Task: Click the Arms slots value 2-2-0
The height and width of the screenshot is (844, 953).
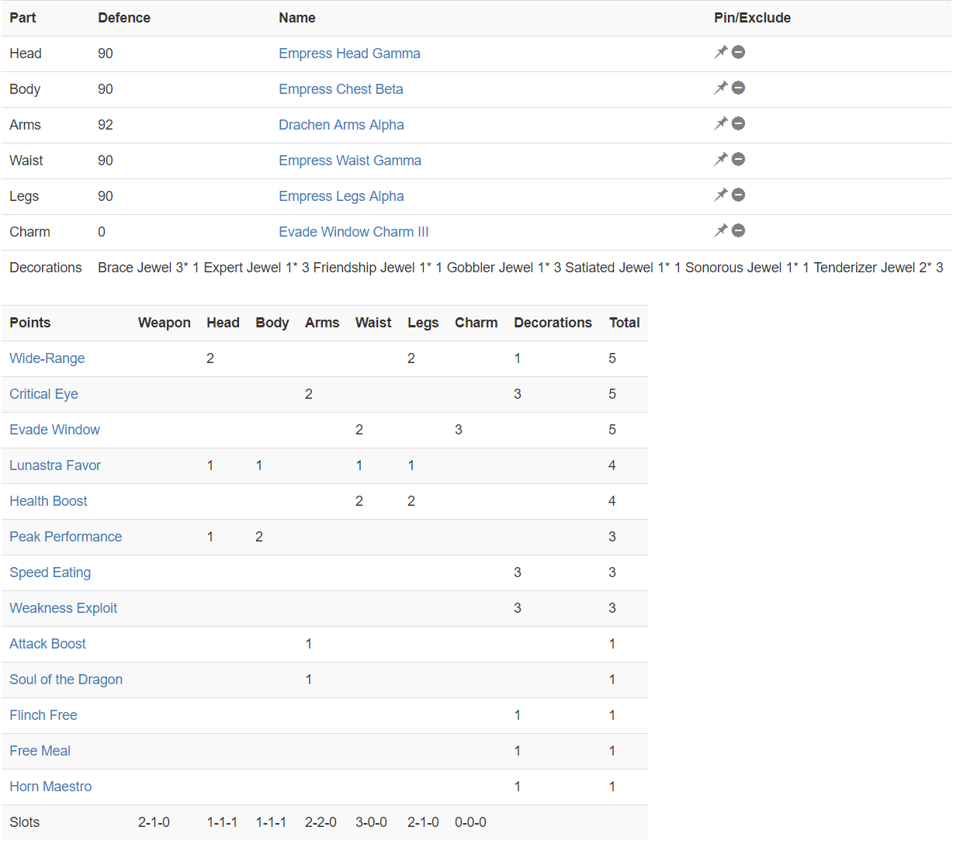Action: pyautogui.click(x=321, y=822)
